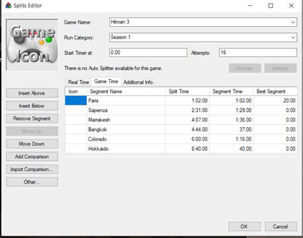The width and height of the screenshot is (303, 238).
Task: Select the Paris segment name cell
Action: click(126, 101)
